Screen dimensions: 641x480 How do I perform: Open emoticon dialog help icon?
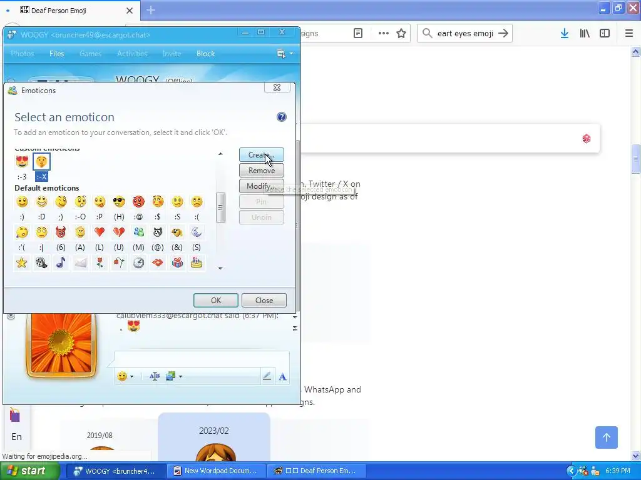pyautogui.click(x=281, y=117)
